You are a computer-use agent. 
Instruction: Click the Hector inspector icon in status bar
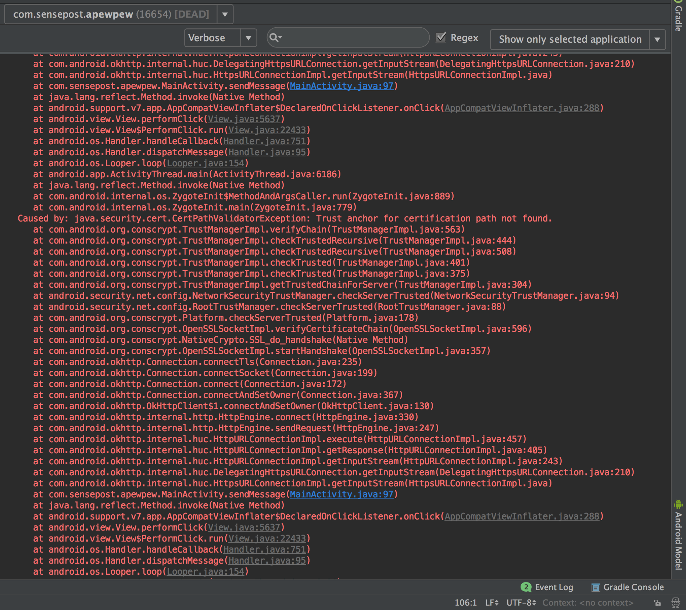tap(676, 603)
